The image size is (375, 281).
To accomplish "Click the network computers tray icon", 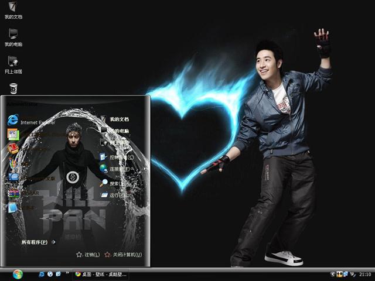I will (346, 274).
